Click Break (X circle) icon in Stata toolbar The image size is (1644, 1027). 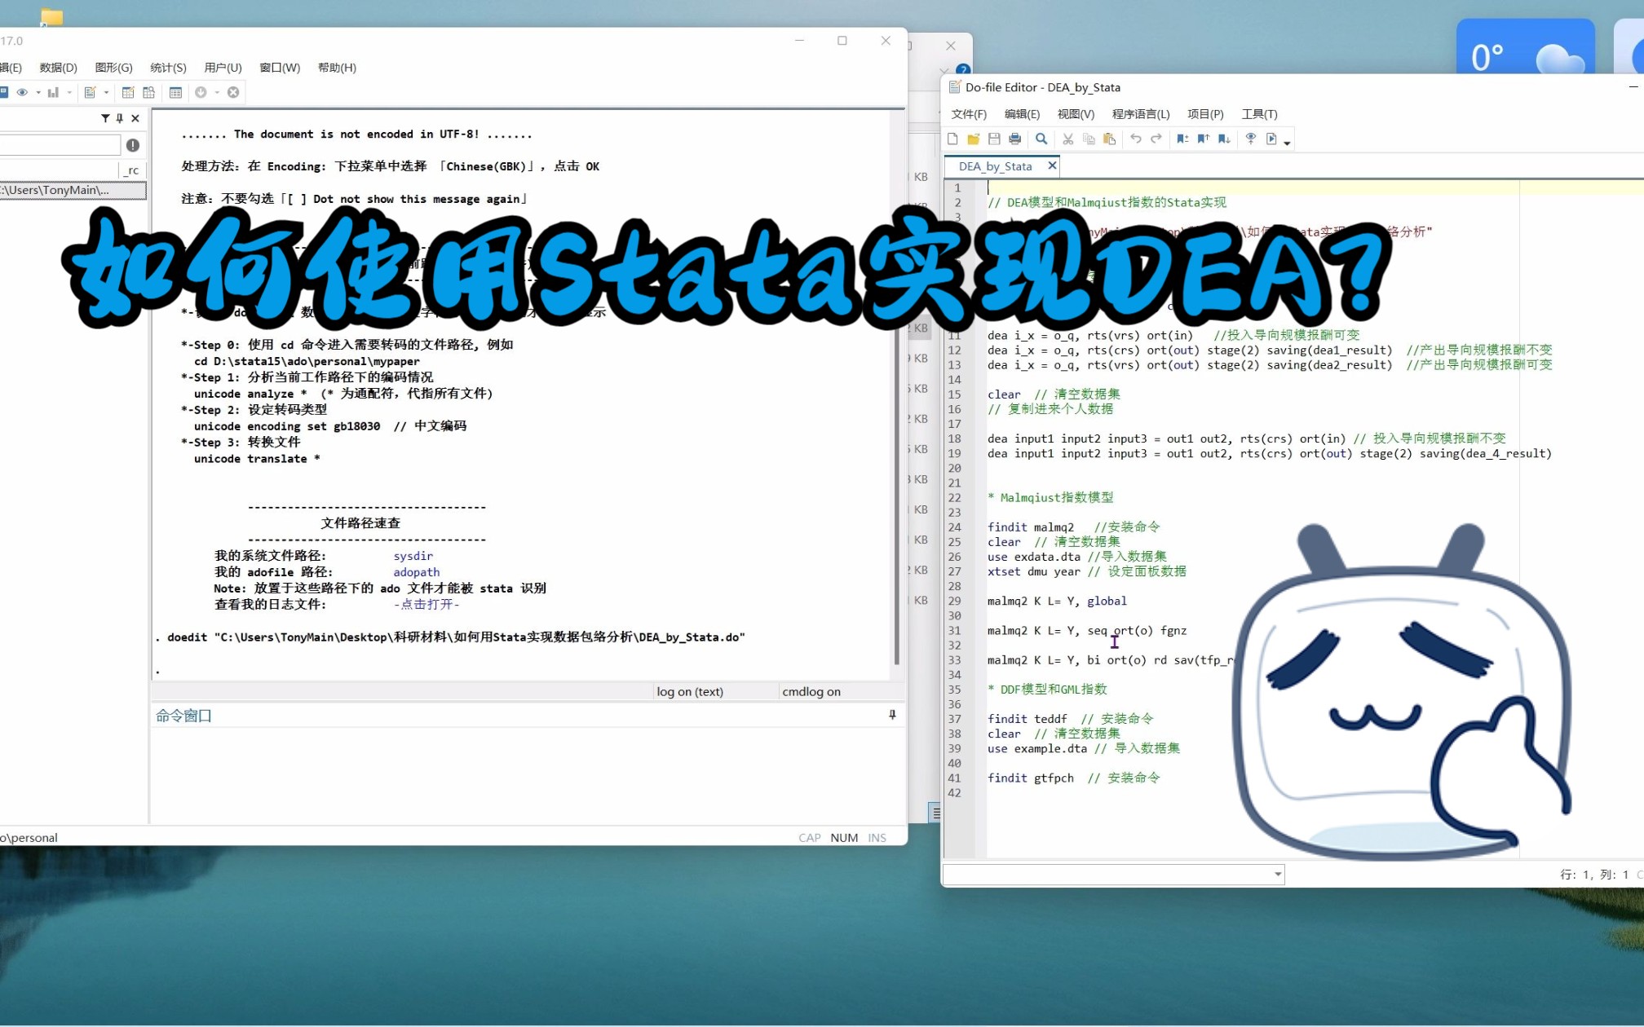[x=233, y=92]
